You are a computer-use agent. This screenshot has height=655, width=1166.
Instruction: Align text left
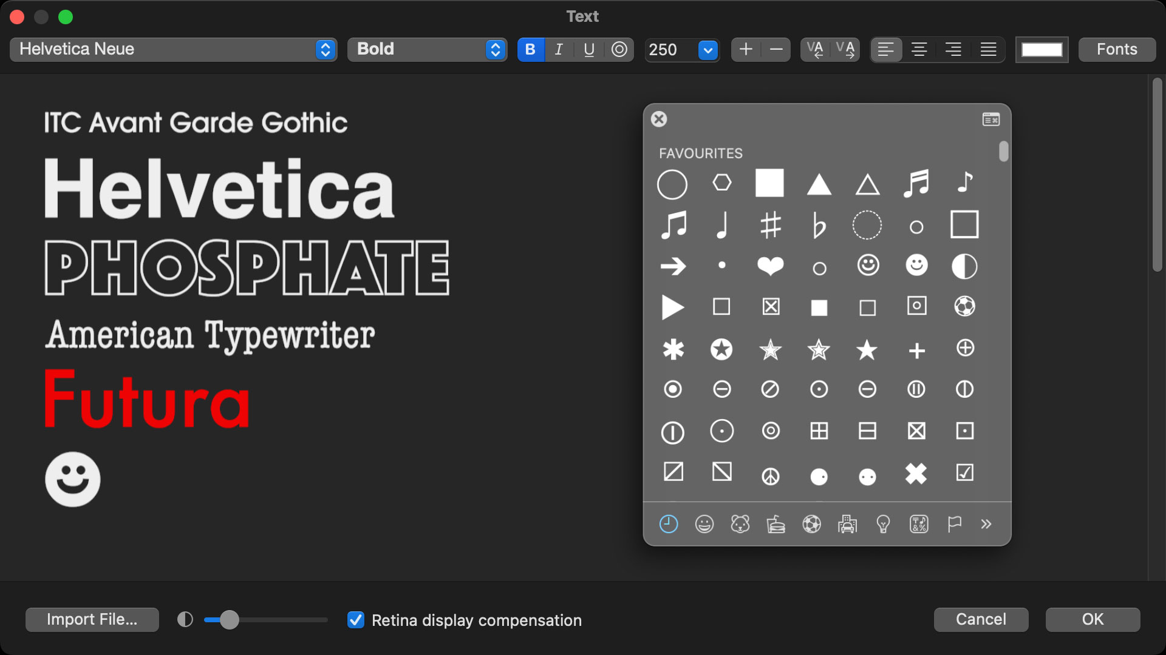(886, 49)
